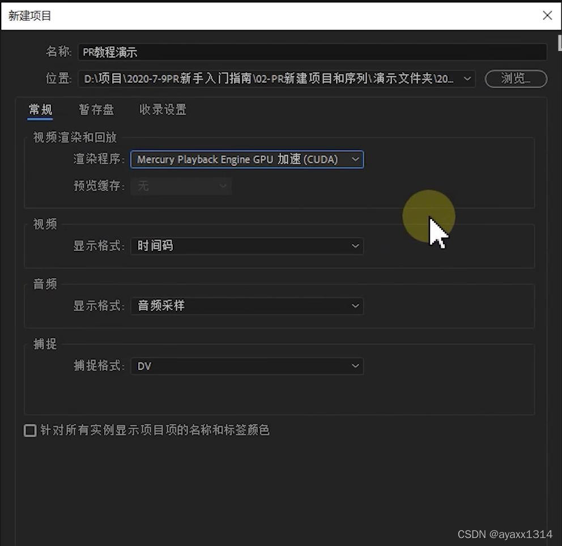The height and width of the screenshot is (546, 562).
Task: Click the disabled 预览缓存 dropdown
Action: (x=181, y=186)
